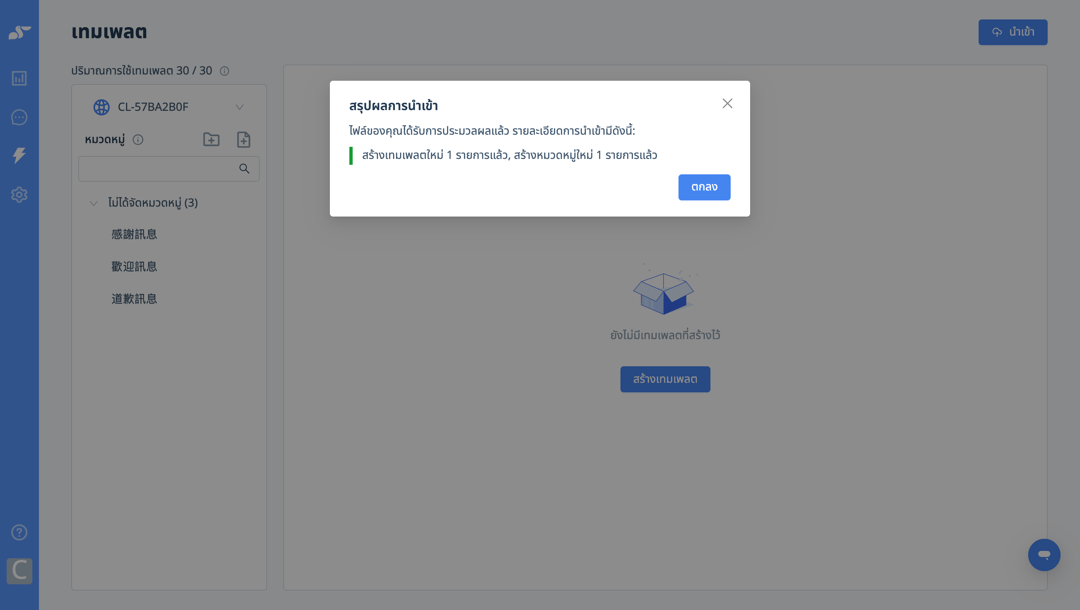This screenshot has width=1080, height=610.
Task: Collapse the ไม่ได้จัดหมวดหมู่ (3) group
Action: tap(94, 203)
